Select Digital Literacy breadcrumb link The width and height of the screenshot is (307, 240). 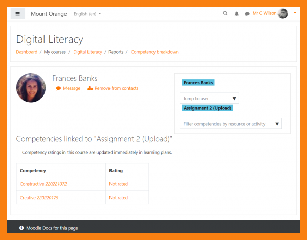click(87, 52)
